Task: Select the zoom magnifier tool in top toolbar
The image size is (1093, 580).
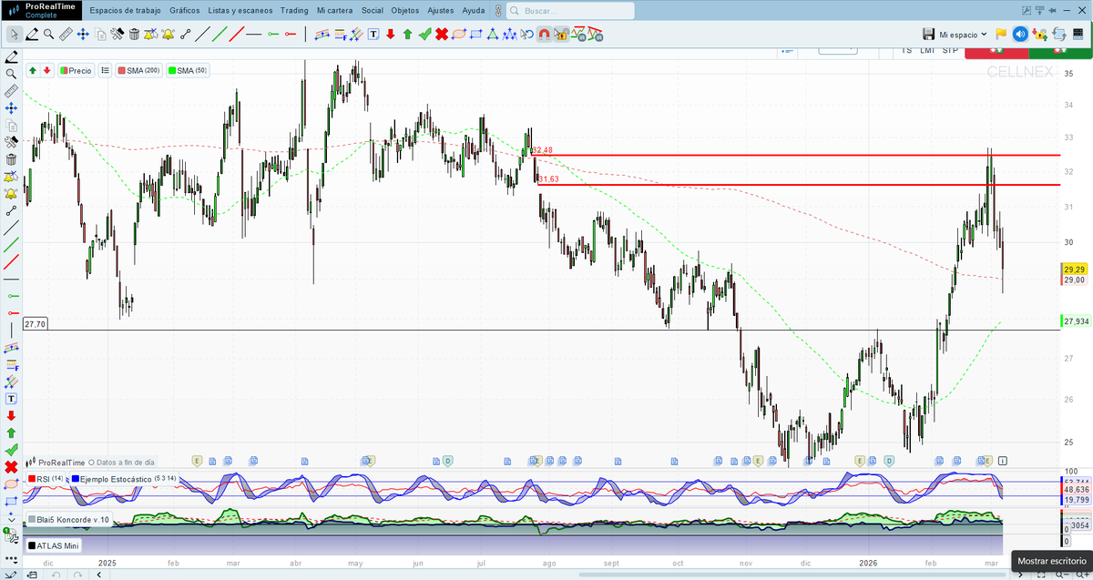Action: 49,34
